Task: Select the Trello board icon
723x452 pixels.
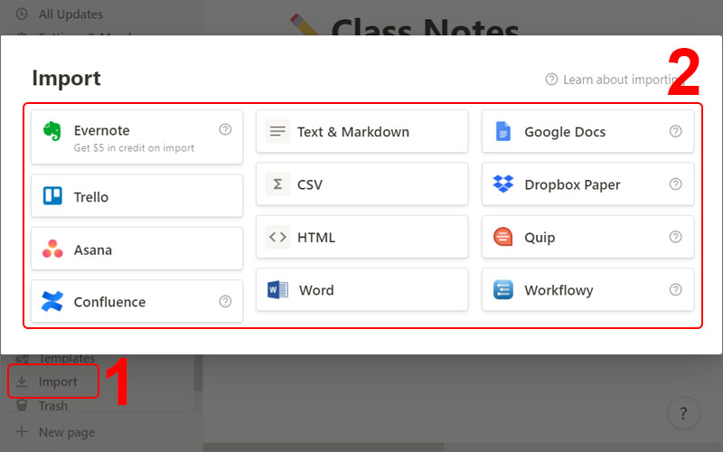Action: click(x=52, y=196)
